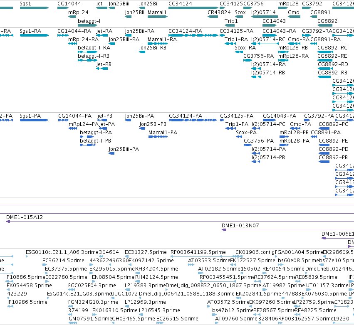This screenshot has height=325, width=354.
Task: Select the jet-RB transcript label
Action: 104,64
